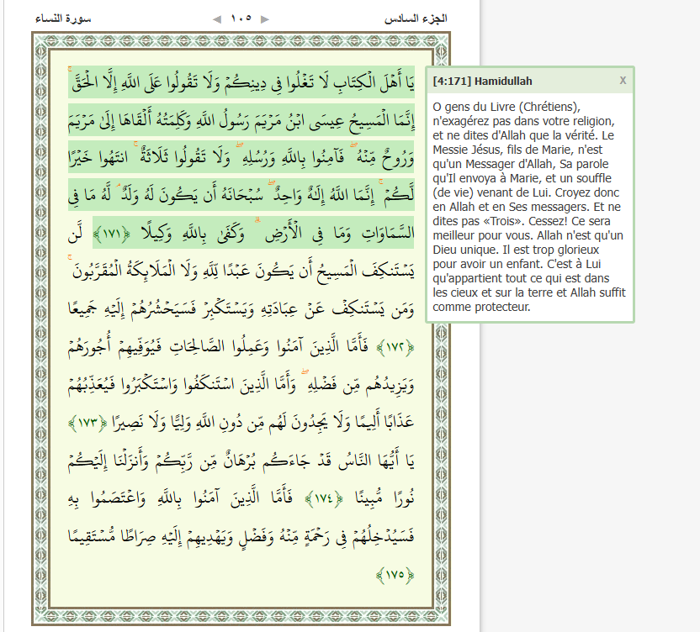Go to previous page using left arrow
This screenshot has width=700, height=632.
[x=217, y=19]
